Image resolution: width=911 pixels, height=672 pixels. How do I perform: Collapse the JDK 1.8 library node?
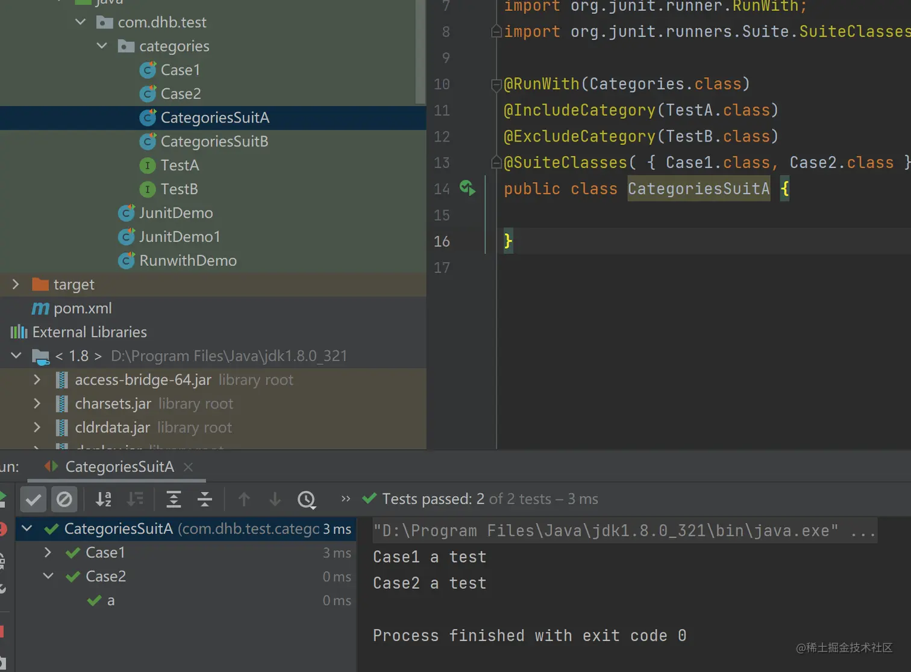tap(16, 356)
